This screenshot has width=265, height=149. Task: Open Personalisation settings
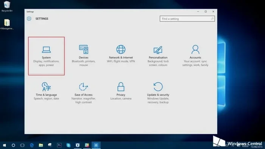(158, 55)
